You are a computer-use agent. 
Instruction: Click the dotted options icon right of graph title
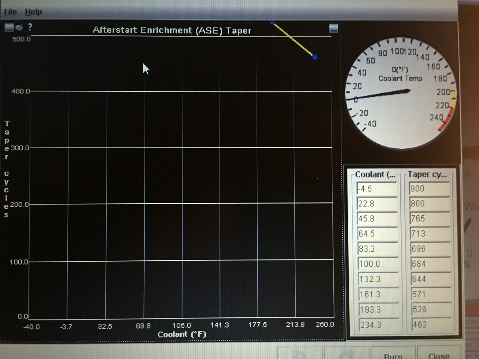coord(334,28)
